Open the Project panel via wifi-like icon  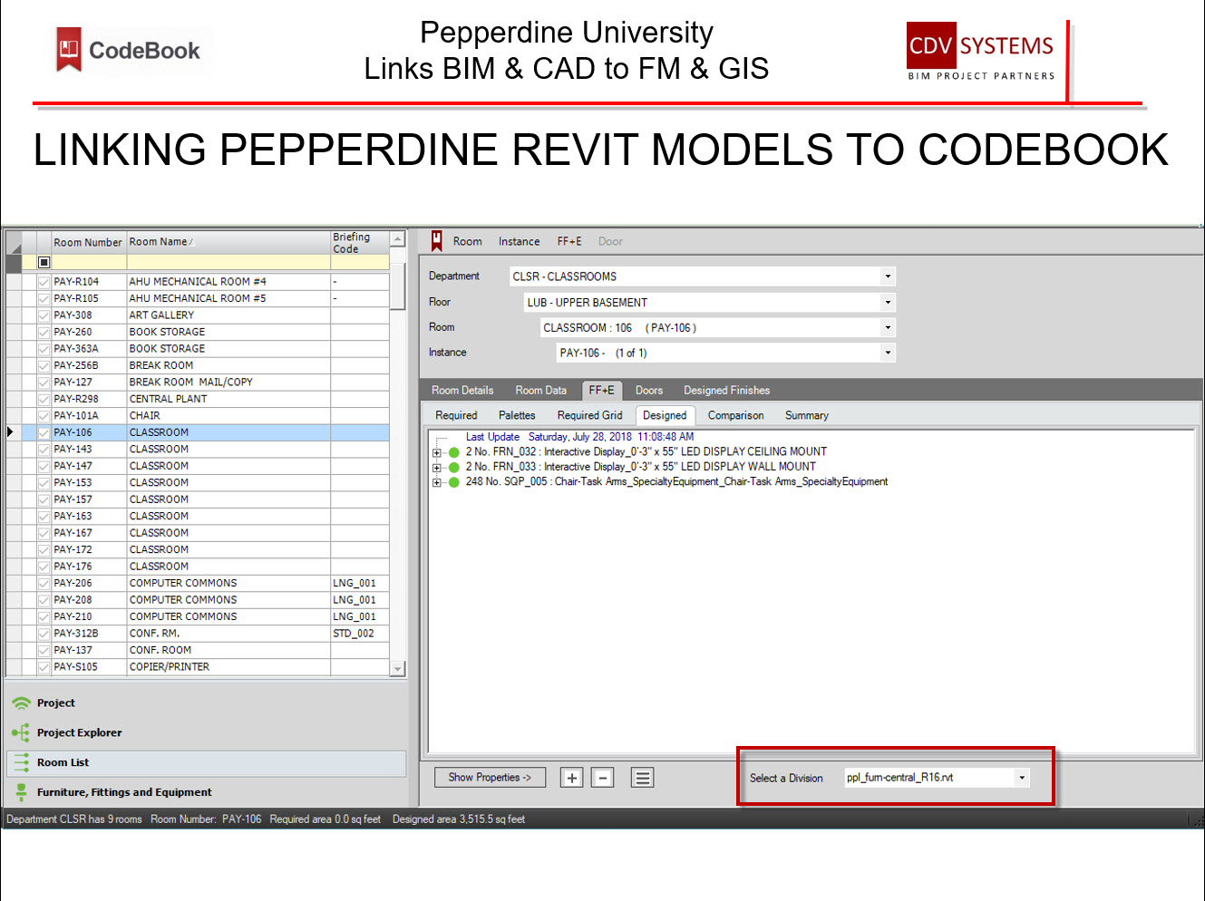(x=21, y=703)
